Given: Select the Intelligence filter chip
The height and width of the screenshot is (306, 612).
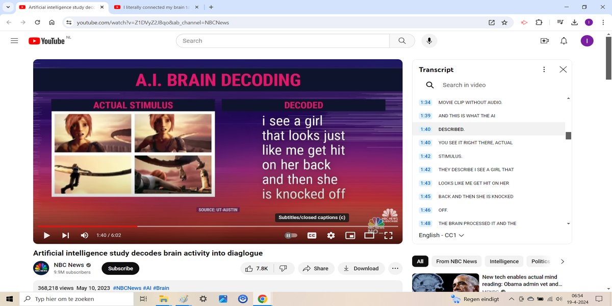Looking at the screenshot, I should pos(504,261).
